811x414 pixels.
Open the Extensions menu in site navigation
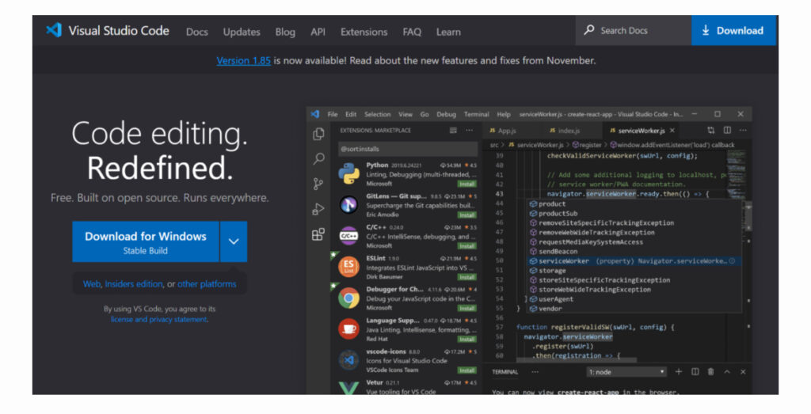tap(364, 32)
